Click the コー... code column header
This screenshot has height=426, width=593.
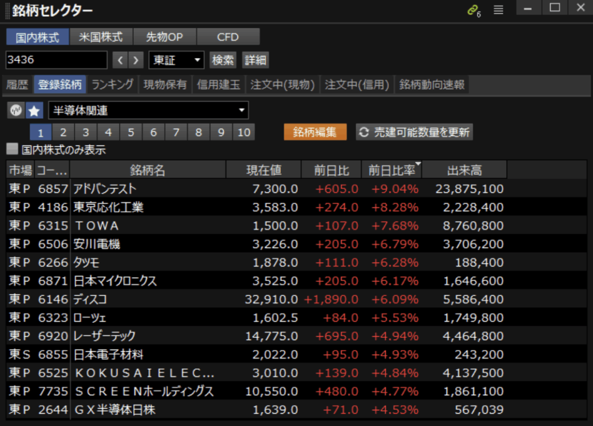click(x=52, y=170)
